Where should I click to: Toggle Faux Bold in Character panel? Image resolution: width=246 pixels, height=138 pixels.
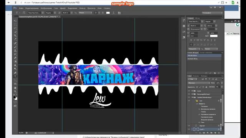(x=191, y=40)
